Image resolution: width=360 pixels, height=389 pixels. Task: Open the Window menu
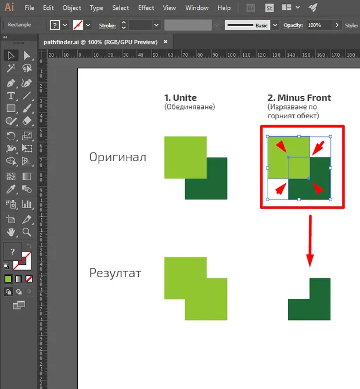197,8
